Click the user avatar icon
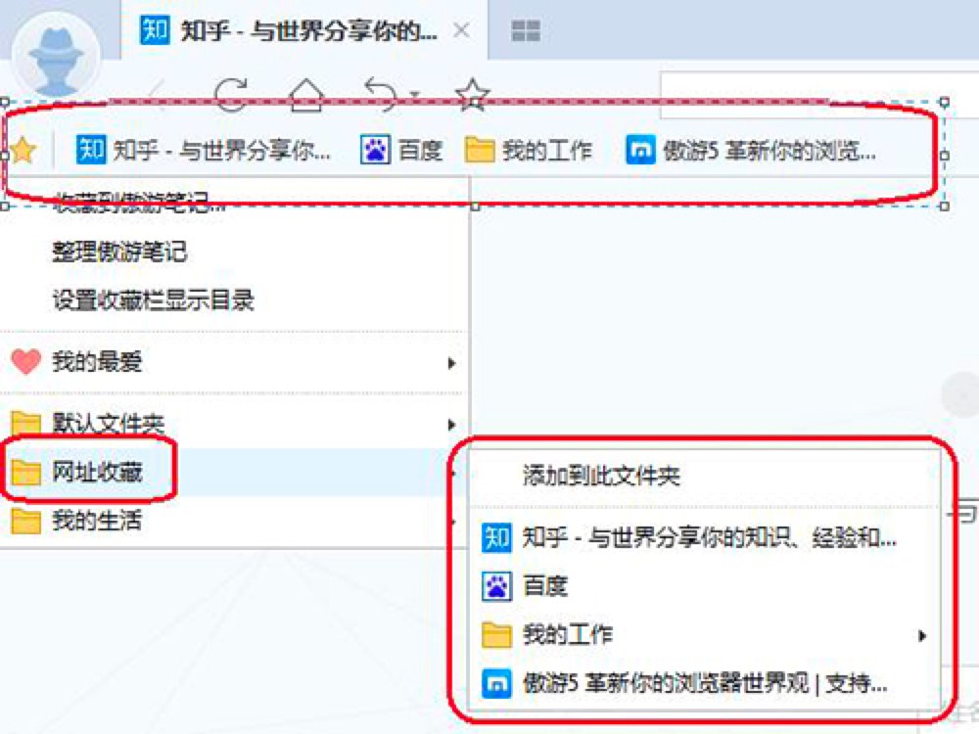Viewport: 979px width, 734px height. point(56,56)
